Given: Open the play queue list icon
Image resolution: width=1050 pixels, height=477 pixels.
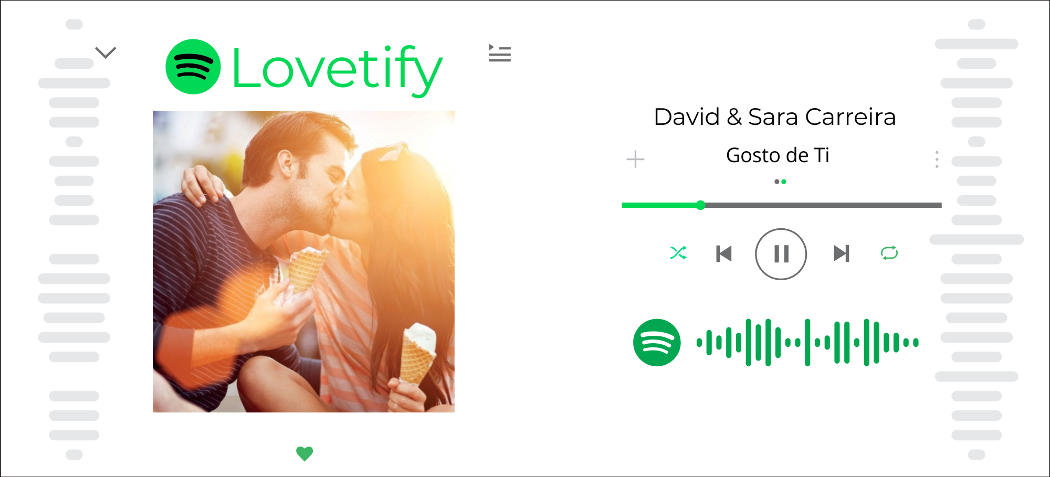Looking at the screenshot, I should tap(499, 53).
